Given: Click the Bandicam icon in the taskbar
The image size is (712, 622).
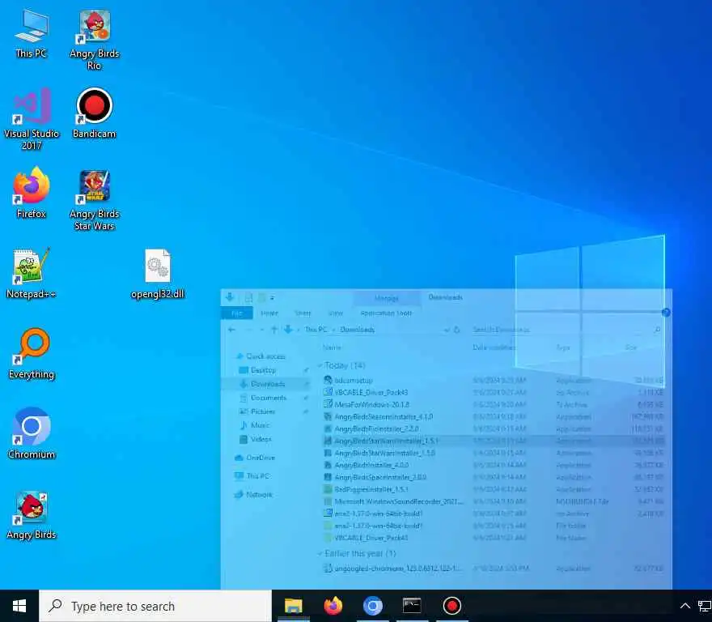Looking at the screenshot, I should tap(452, 606).
